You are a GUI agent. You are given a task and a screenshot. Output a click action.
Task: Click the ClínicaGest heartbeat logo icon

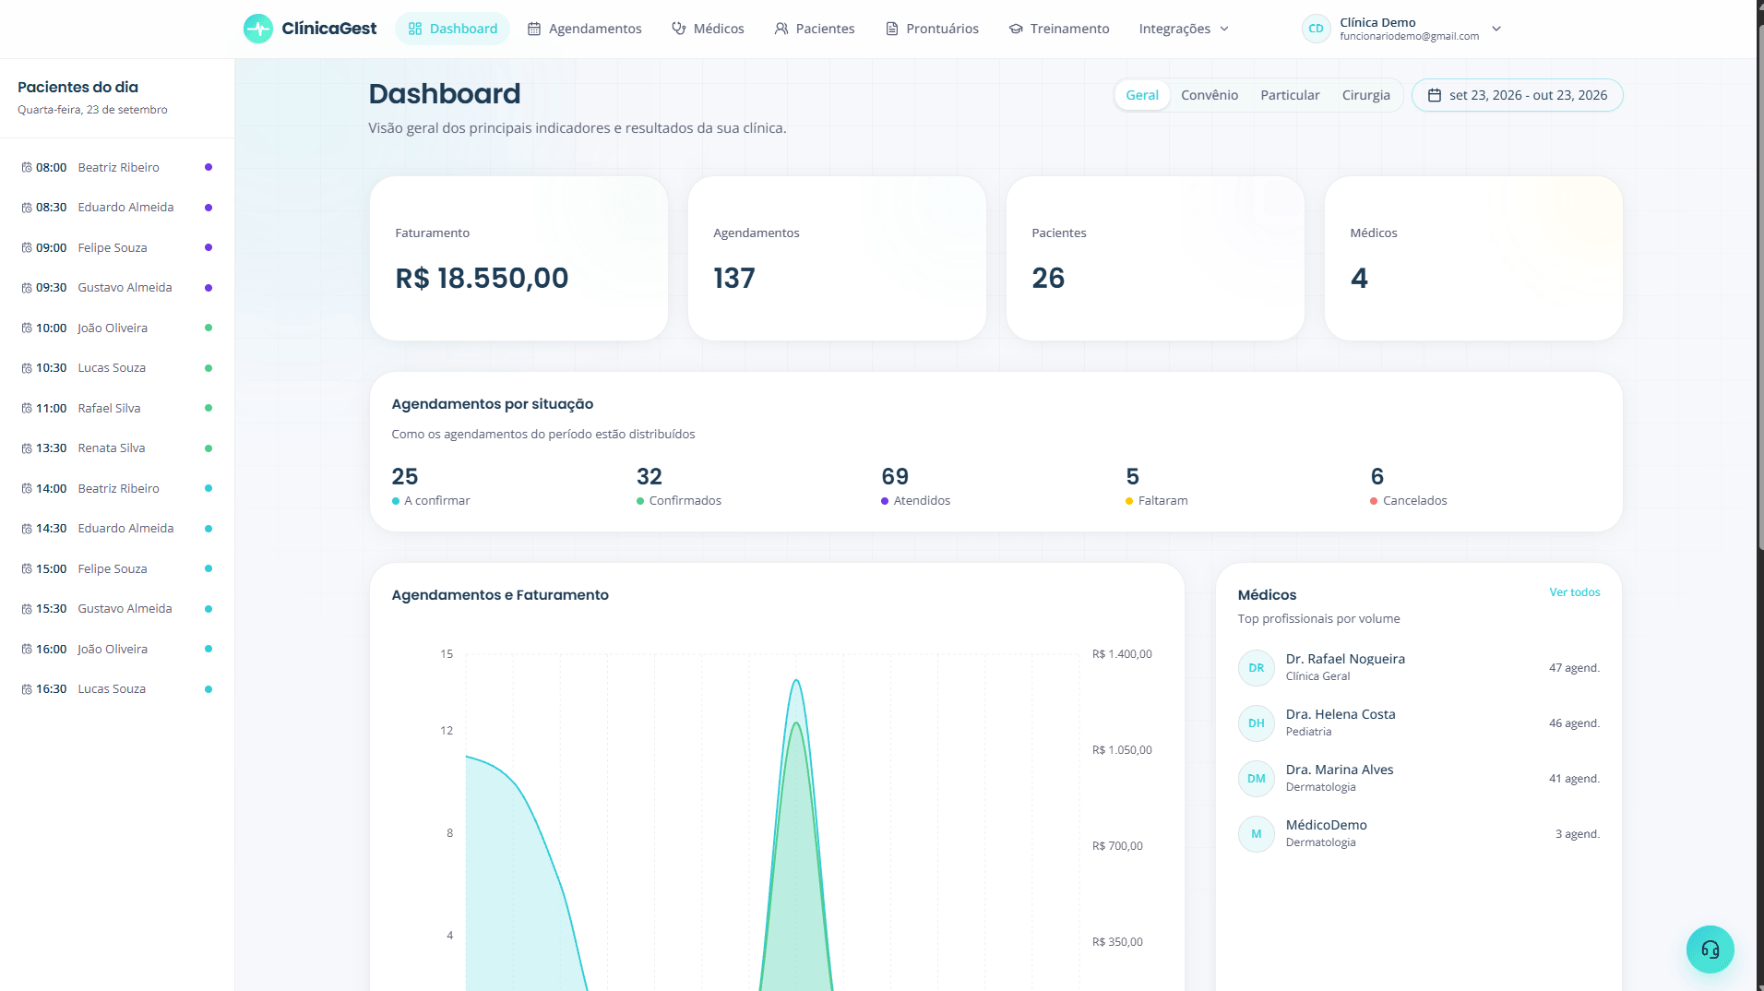pos(258,29)
